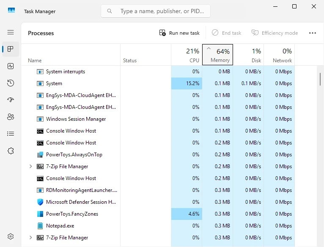Select the Processes sidebar icon
This screenshot has height=247, width=324.
click(11, 49)
